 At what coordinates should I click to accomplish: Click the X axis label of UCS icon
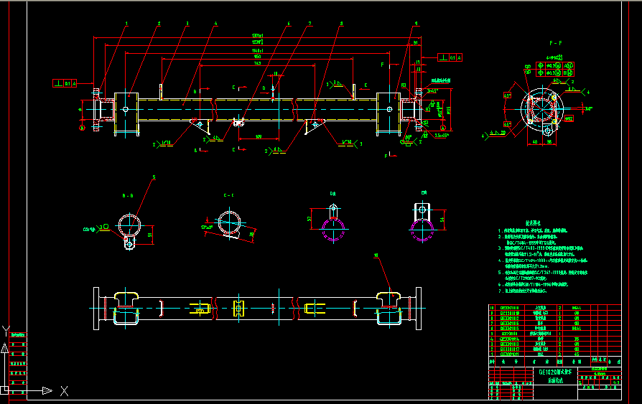click(x=64, y=391)
